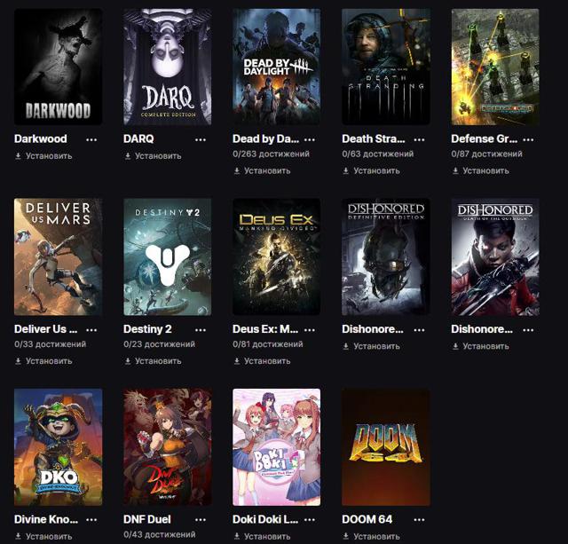The width and height of the screenshot is (568, 544).
Task: Open the Deliver Us Mars cover
Action: (58, 256)
